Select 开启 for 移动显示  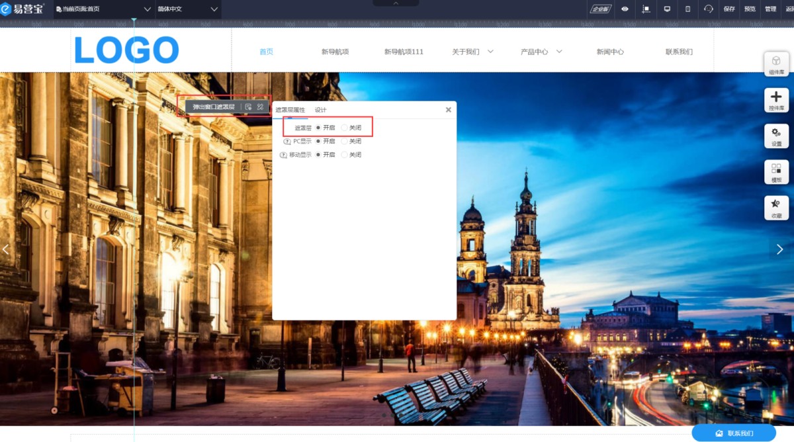pyautogui.click(x=318, y=155)
